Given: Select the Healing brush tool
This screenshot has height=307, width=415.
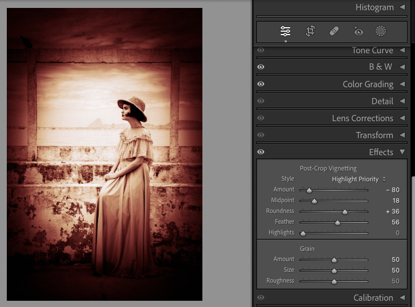Looking at the screenshot, I should click(x=334, y=32).
